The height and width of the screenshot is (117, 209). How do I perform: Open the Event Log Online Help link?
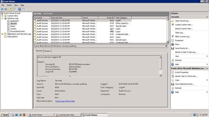[65, 101]
